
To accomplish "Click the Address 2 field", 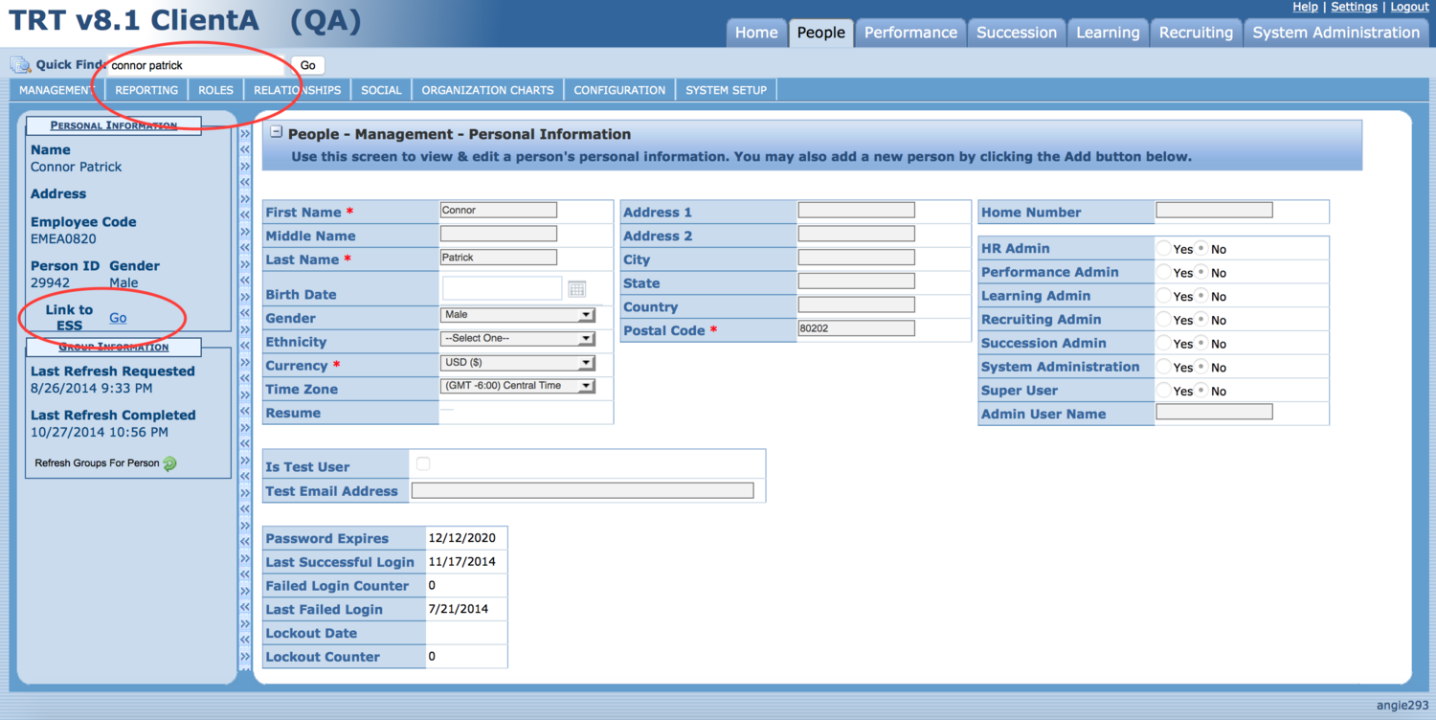I will click(856, 234).
